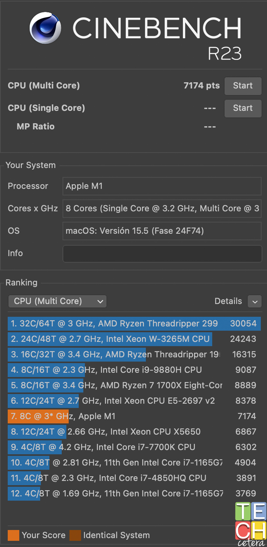The width and height of the screenshot is (267, 547).
Task: Click the CPU (Multi Core) label
Action: (44, 86)
